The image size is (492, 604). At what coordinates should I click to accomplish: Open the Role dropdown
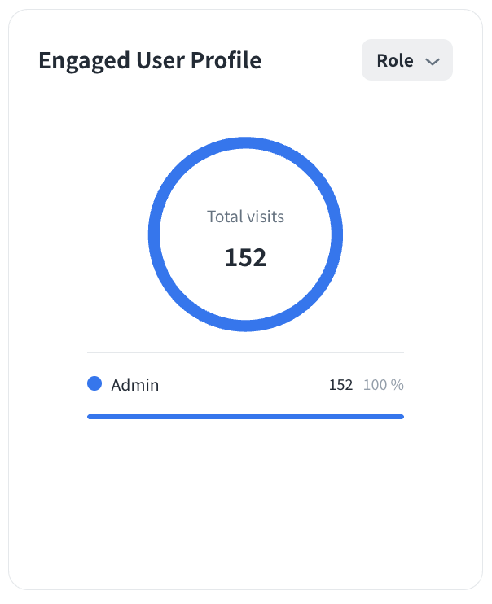(406, 61)
